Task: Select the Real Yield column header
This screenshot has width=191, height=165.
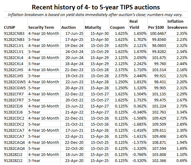Action: click(x=133, y=24)
